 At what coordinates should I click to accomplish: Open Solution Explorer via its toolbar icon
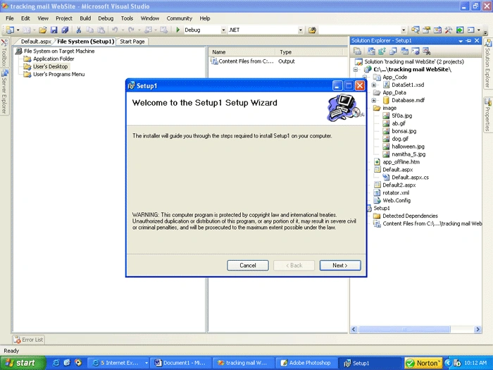(415, 30)
